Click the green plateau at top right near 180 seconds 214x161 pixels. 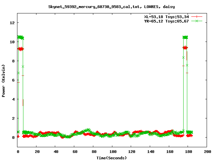point(185,37)
